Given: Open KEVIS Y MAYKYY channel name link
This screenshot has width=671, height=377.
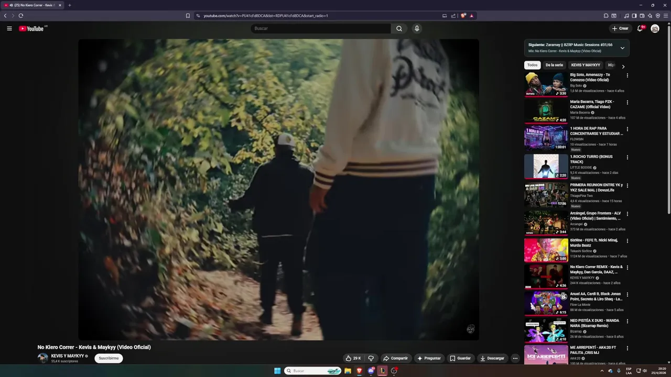Looking at the screenshot, I should pos(68,356).
